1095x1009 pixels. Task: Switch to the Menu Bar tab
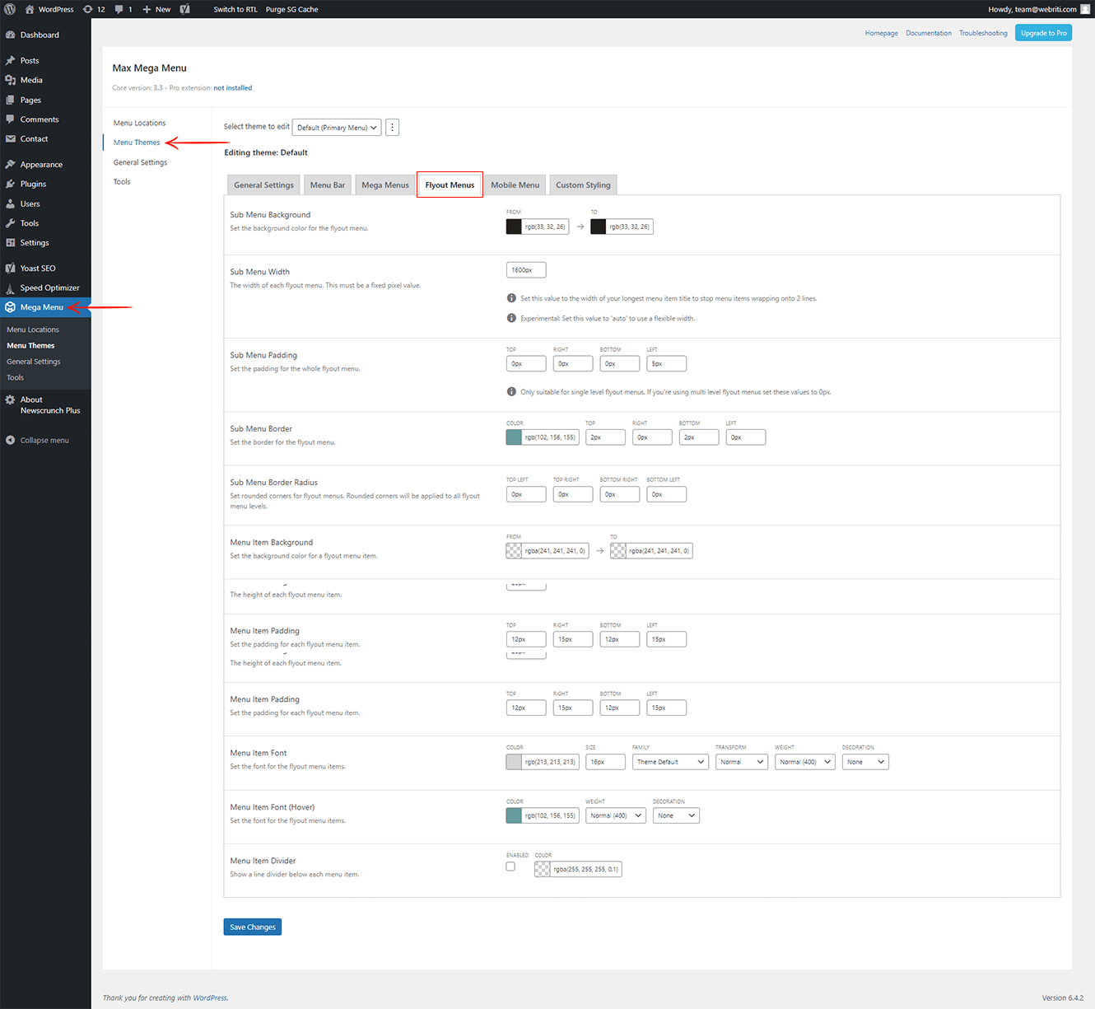328,185
